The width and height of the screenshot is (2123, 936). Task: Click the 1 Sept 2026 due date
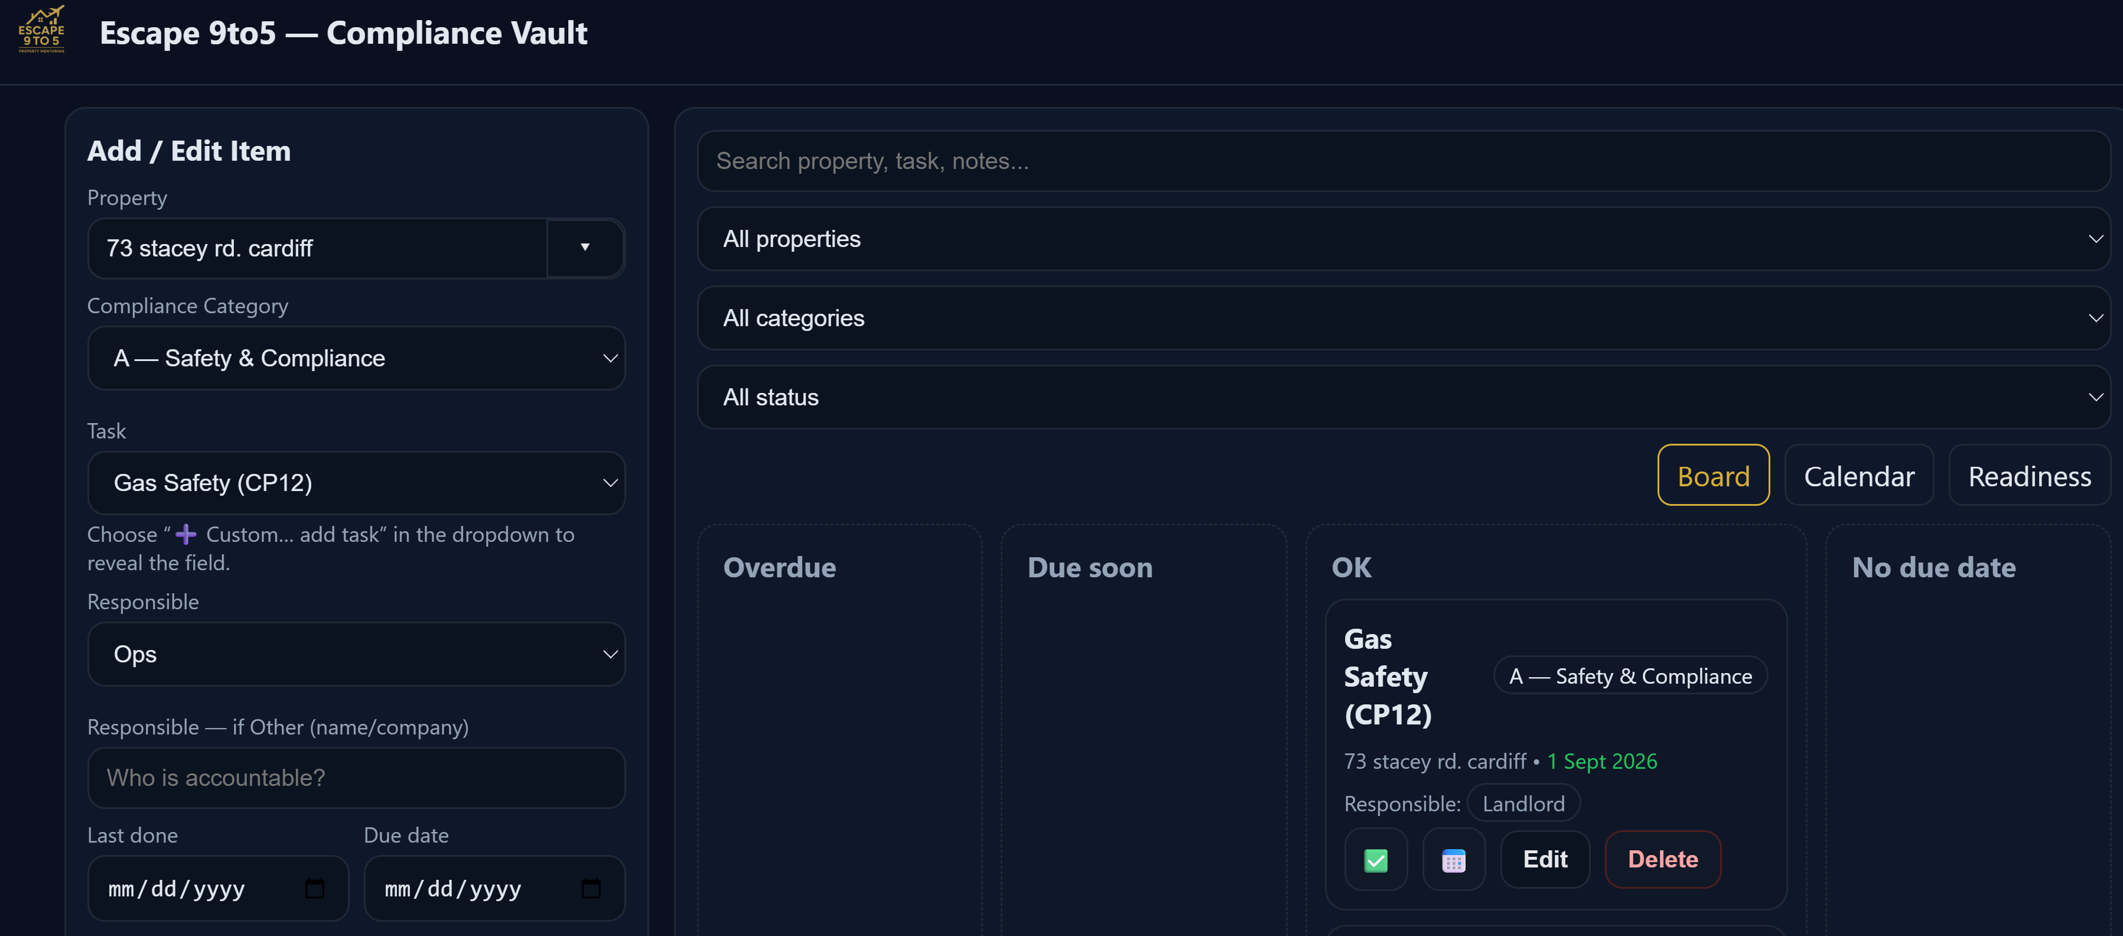(x=1602, y=761)
